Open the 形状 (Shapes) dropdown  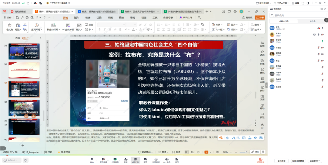217,25
